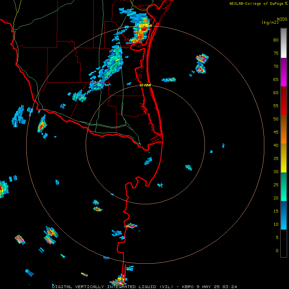Pick the white-gray segment of the color bar
This screenshot has width=289, height=289.
coord(284,43)
